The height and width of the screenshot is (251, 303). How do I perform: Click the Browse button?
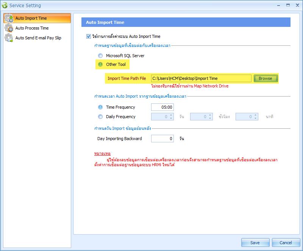pos(266,78)
